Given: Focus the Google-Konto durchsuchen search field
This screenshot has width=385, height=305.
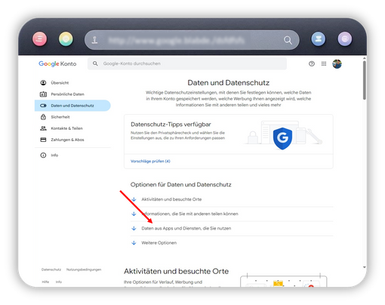Looking at the screenshot, I should point(187,63).
